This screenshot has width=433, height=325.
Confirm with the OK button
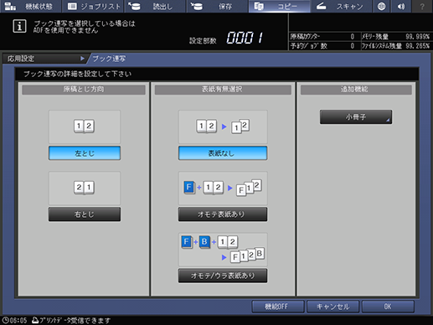[388, 307]
